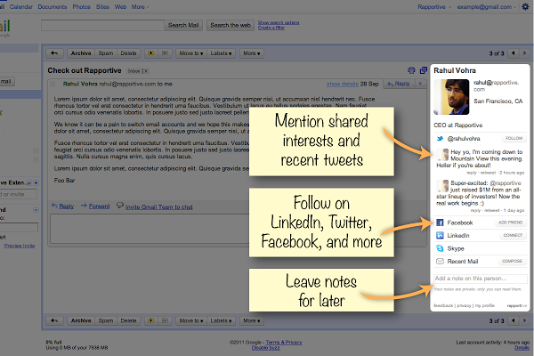
Task: Click the Skype icon in Rapportive panel
Action: pos(438,248)
